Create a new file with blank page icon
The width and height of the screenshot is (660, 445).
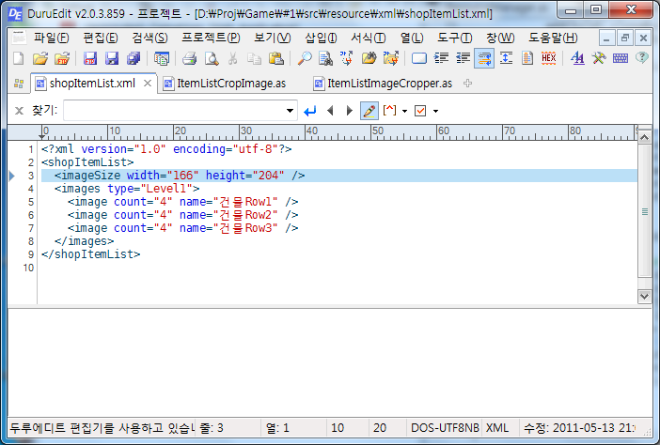click(x=19, y=58)
